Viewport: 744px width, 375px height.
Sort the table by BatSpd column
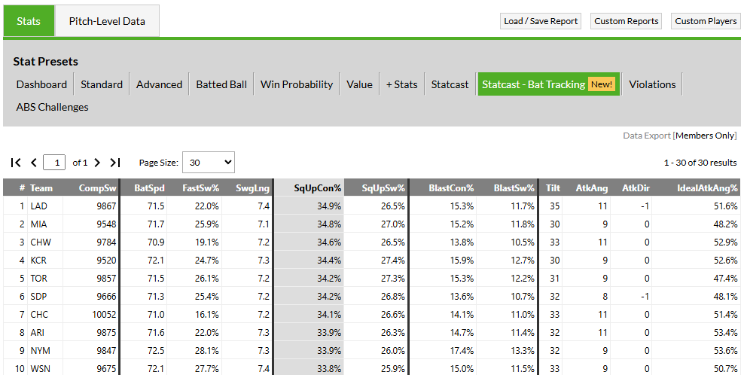[149, 188]
